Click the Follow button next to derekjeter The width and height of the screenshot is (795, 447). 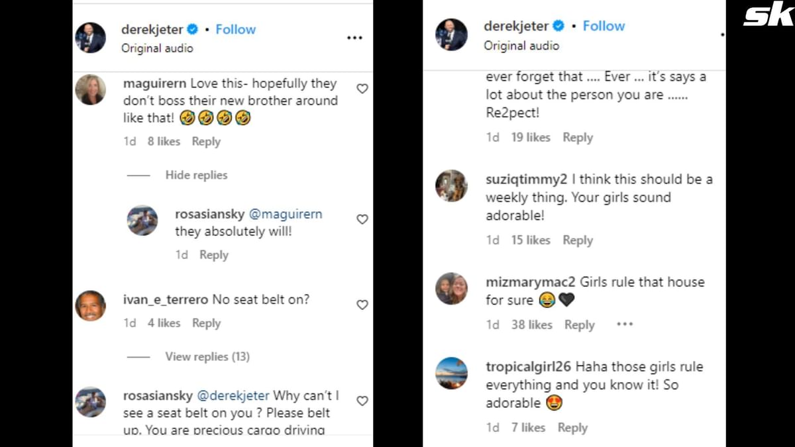[236, 29]
